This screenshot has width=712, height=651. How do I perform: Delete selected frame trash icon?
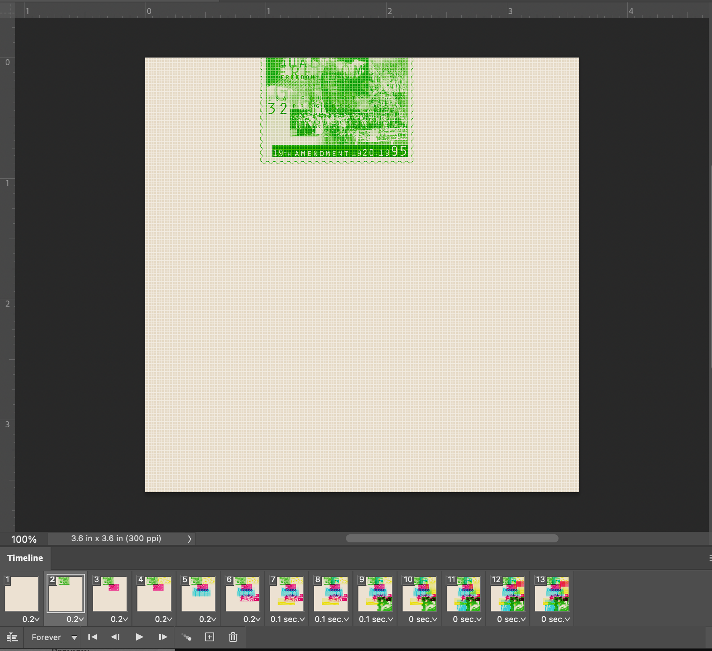(x=233, y=637)
